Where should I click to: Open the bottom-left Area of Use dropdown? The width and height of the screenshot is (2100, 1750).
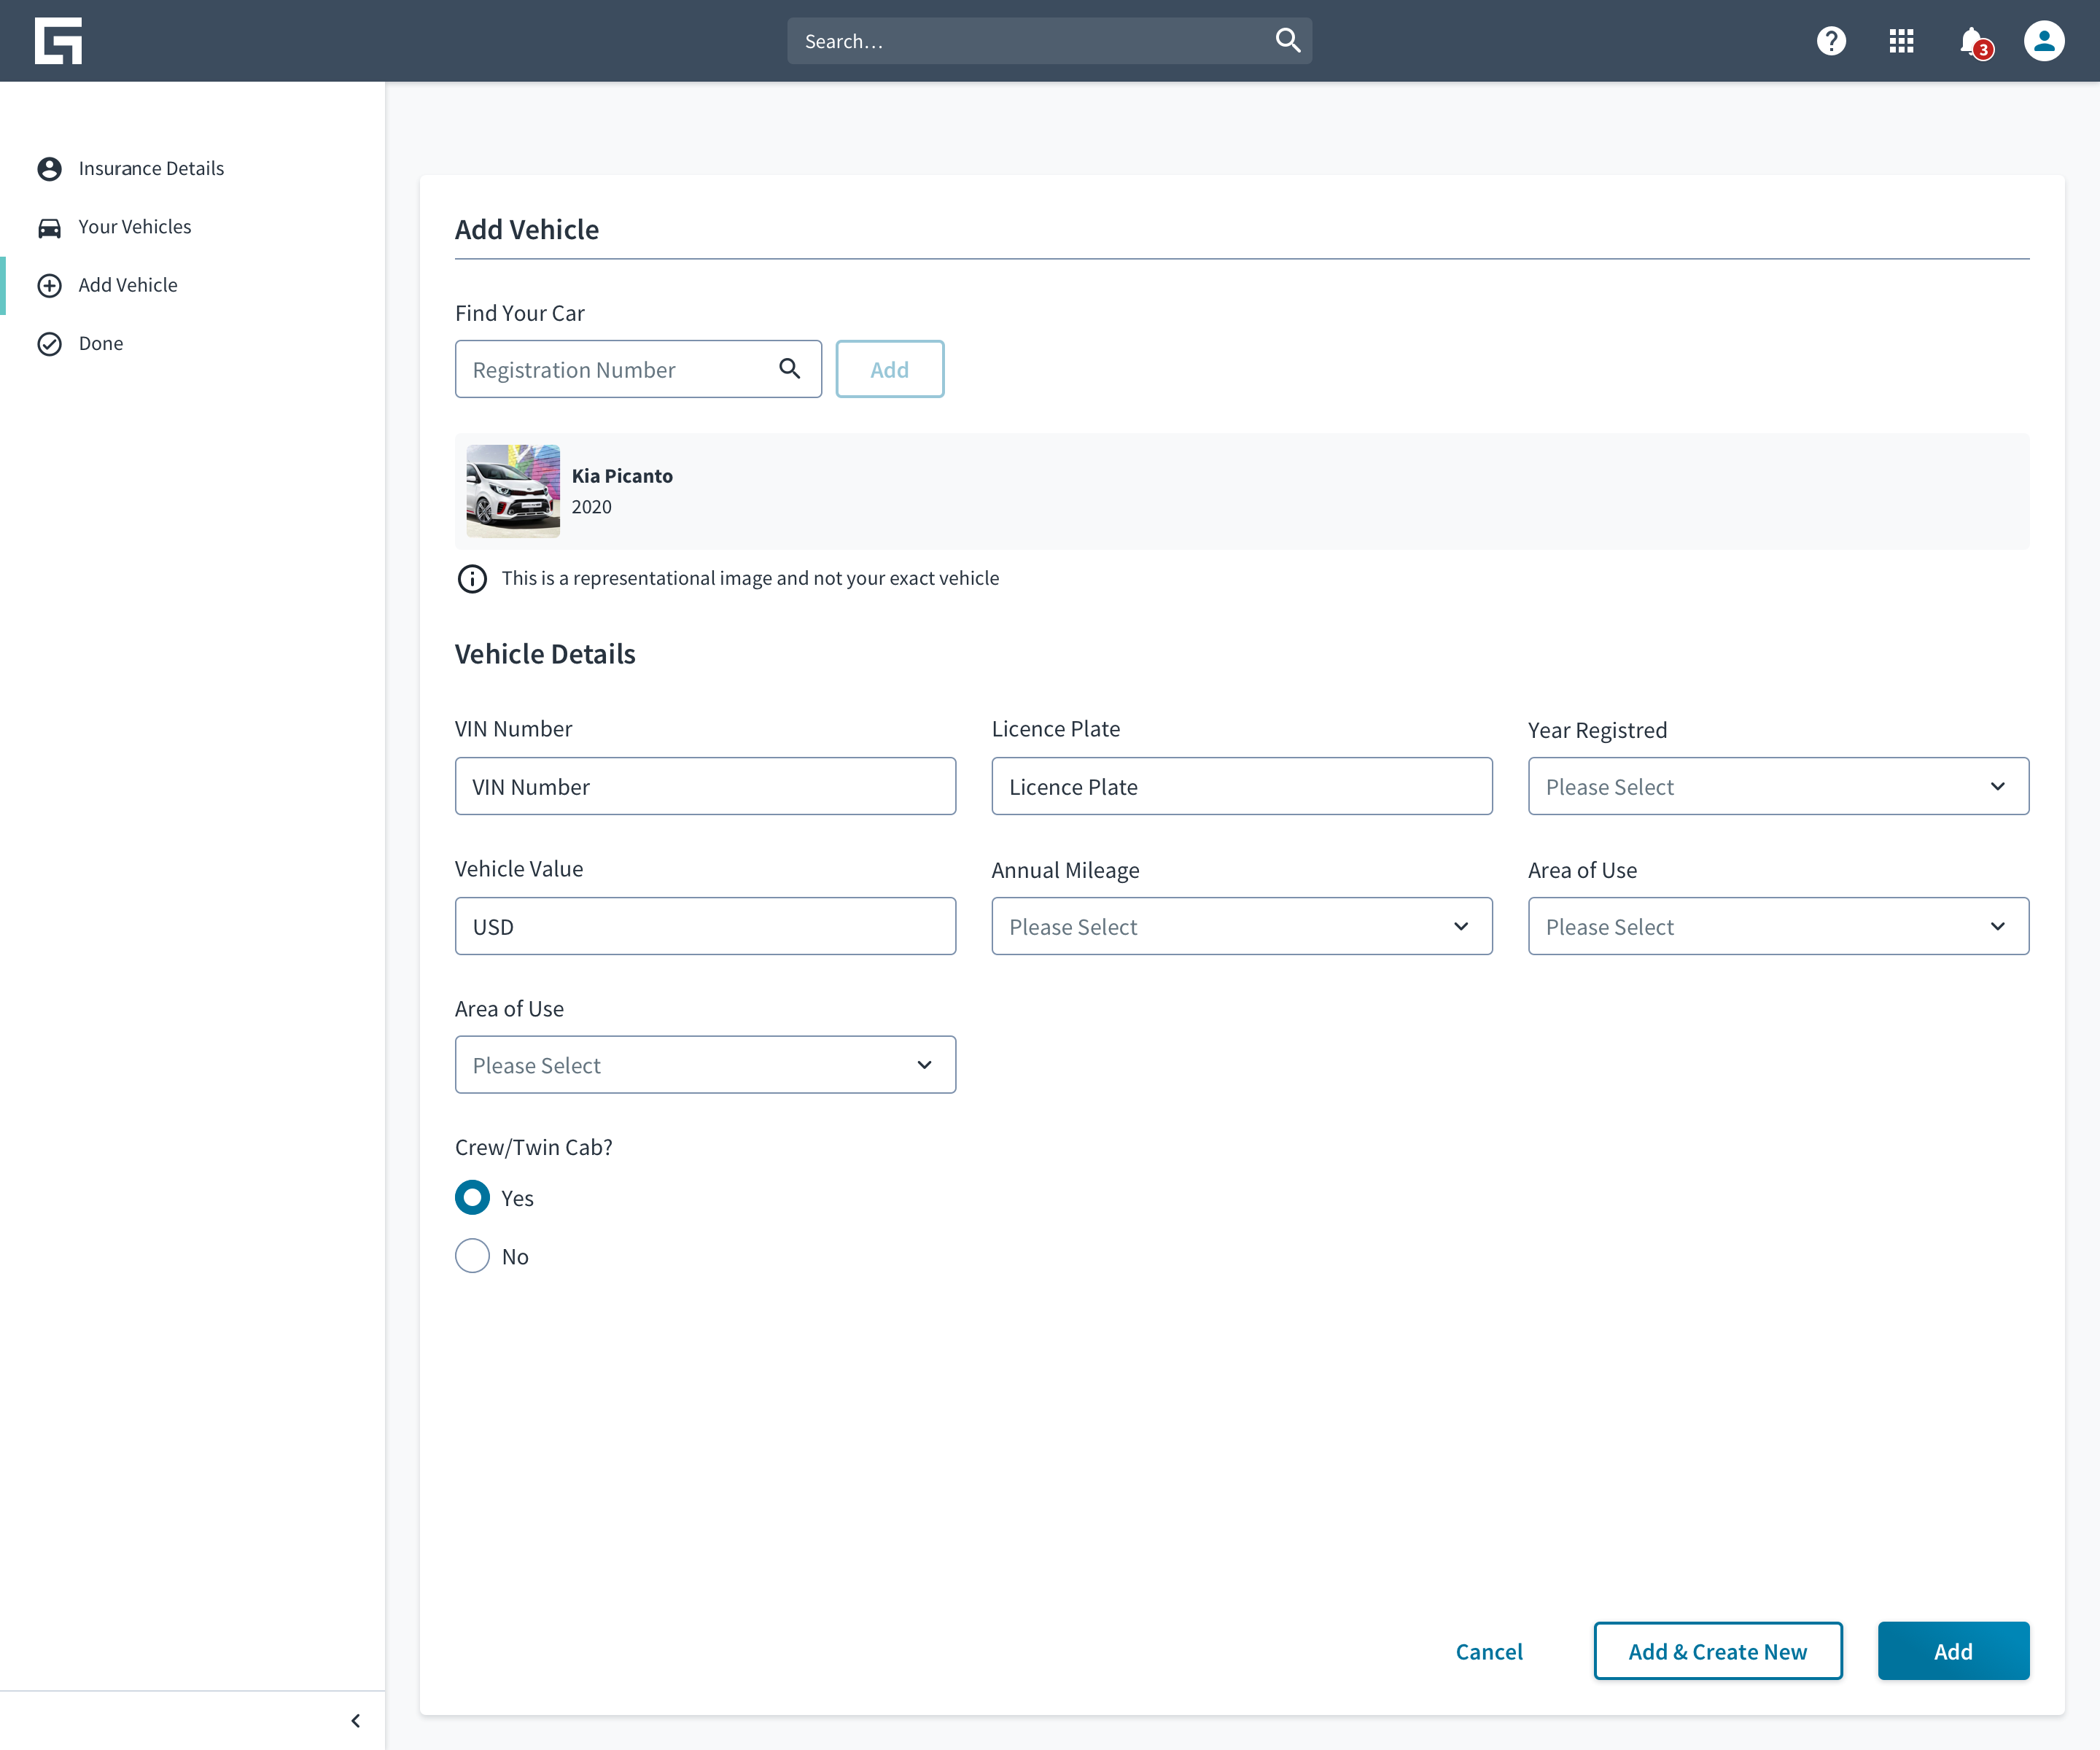705,1065
